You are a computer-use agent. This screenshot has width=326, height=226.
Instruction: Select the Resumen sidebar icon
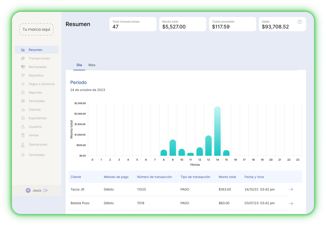pos(23,50)
